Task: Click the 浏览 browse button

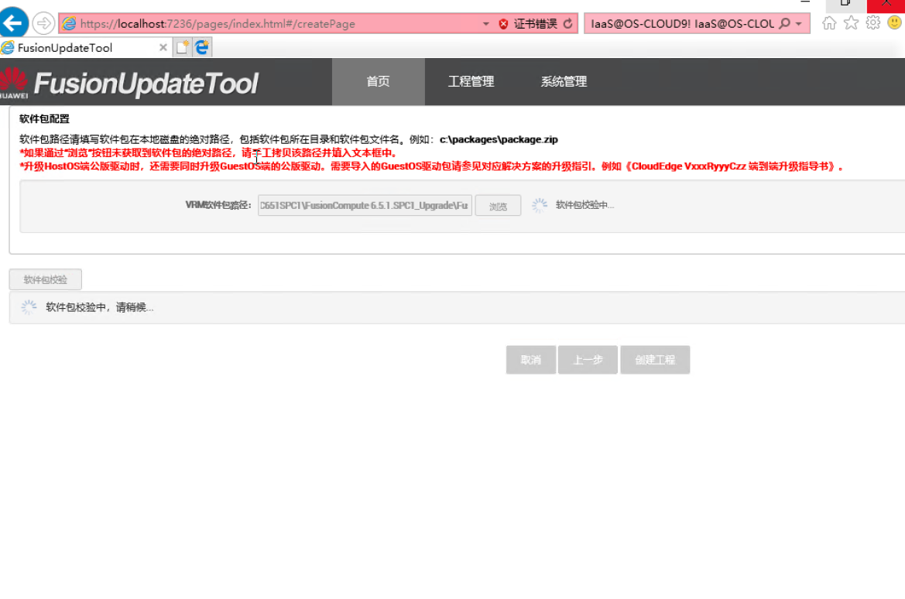Action: pos(498,206)
